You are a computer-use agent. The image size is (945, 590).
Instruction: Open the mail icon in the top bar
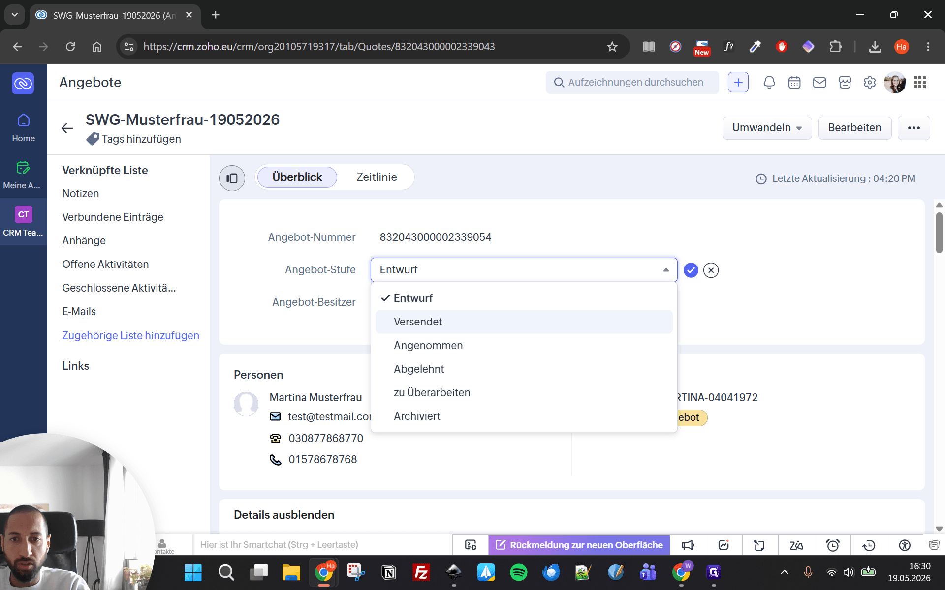point(819,82)
